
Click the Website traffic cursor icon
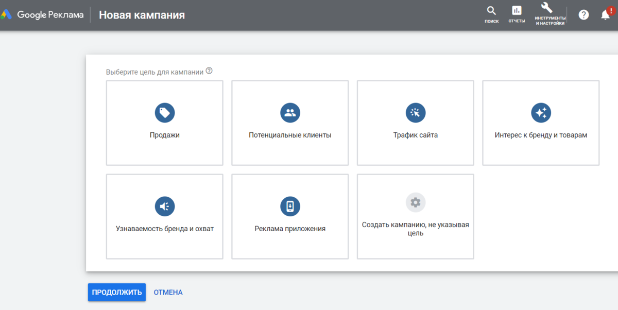tap(416, 113)
